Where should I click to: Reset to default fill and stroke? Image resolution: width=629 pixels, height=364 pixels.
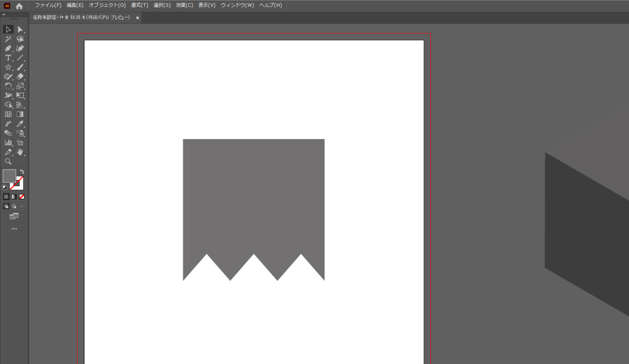(x=5, y=187)
